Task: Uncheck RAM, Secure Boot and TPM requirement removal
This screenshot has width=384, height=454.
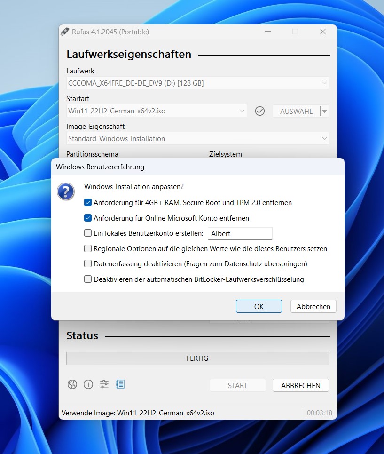Action: coord(88,202)
